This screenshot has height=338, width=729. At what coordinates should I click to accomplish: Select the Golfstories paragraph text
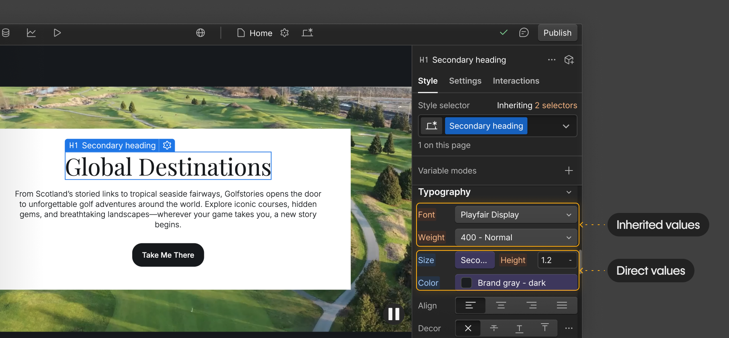pos(168,209)
